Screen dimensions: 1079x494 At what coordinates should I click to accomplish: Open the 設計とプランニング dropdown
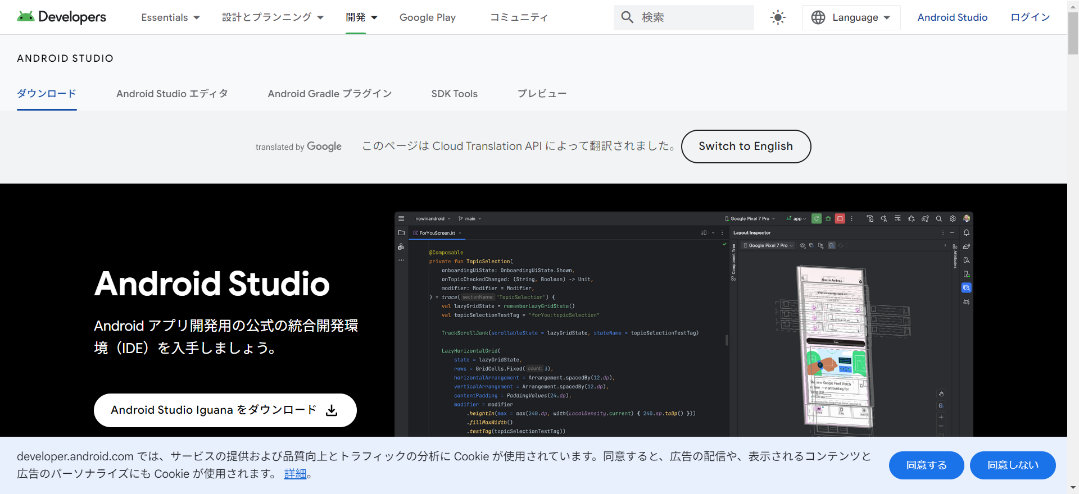273,17
